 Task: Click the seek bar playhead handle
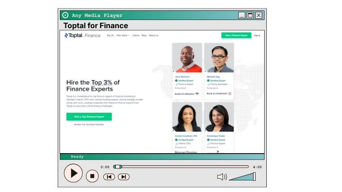pos(118,167)
